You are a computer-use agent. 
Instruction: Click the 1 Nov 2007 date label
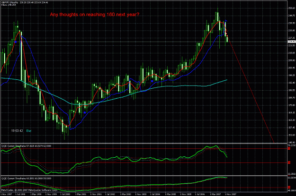(231, 194)
